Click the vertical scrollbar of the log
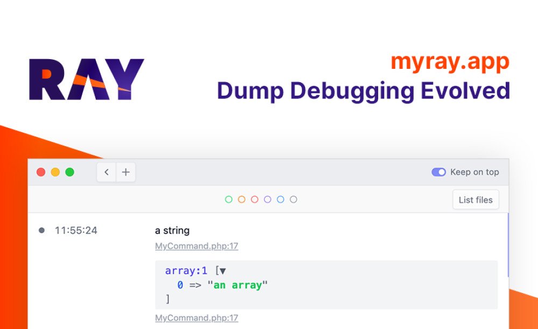The image size is (538, 329). pos(508,245)
